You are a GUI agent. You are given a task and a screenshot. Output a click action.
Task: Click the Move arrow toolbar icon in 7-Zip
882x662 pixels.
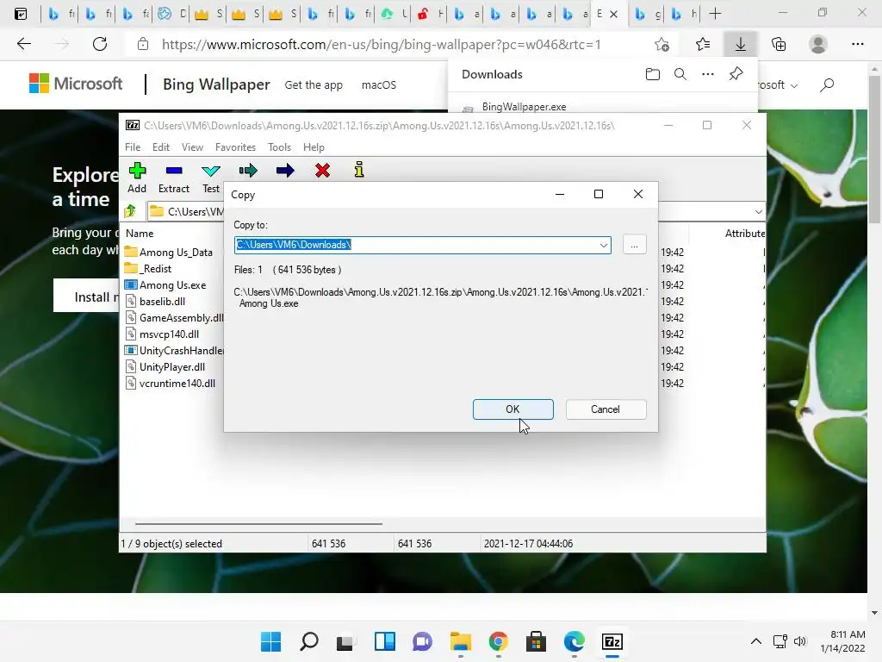click(285, 170)
